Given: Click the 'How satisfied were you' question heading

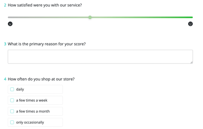Looking at the screenshot, I should (45, 5).
